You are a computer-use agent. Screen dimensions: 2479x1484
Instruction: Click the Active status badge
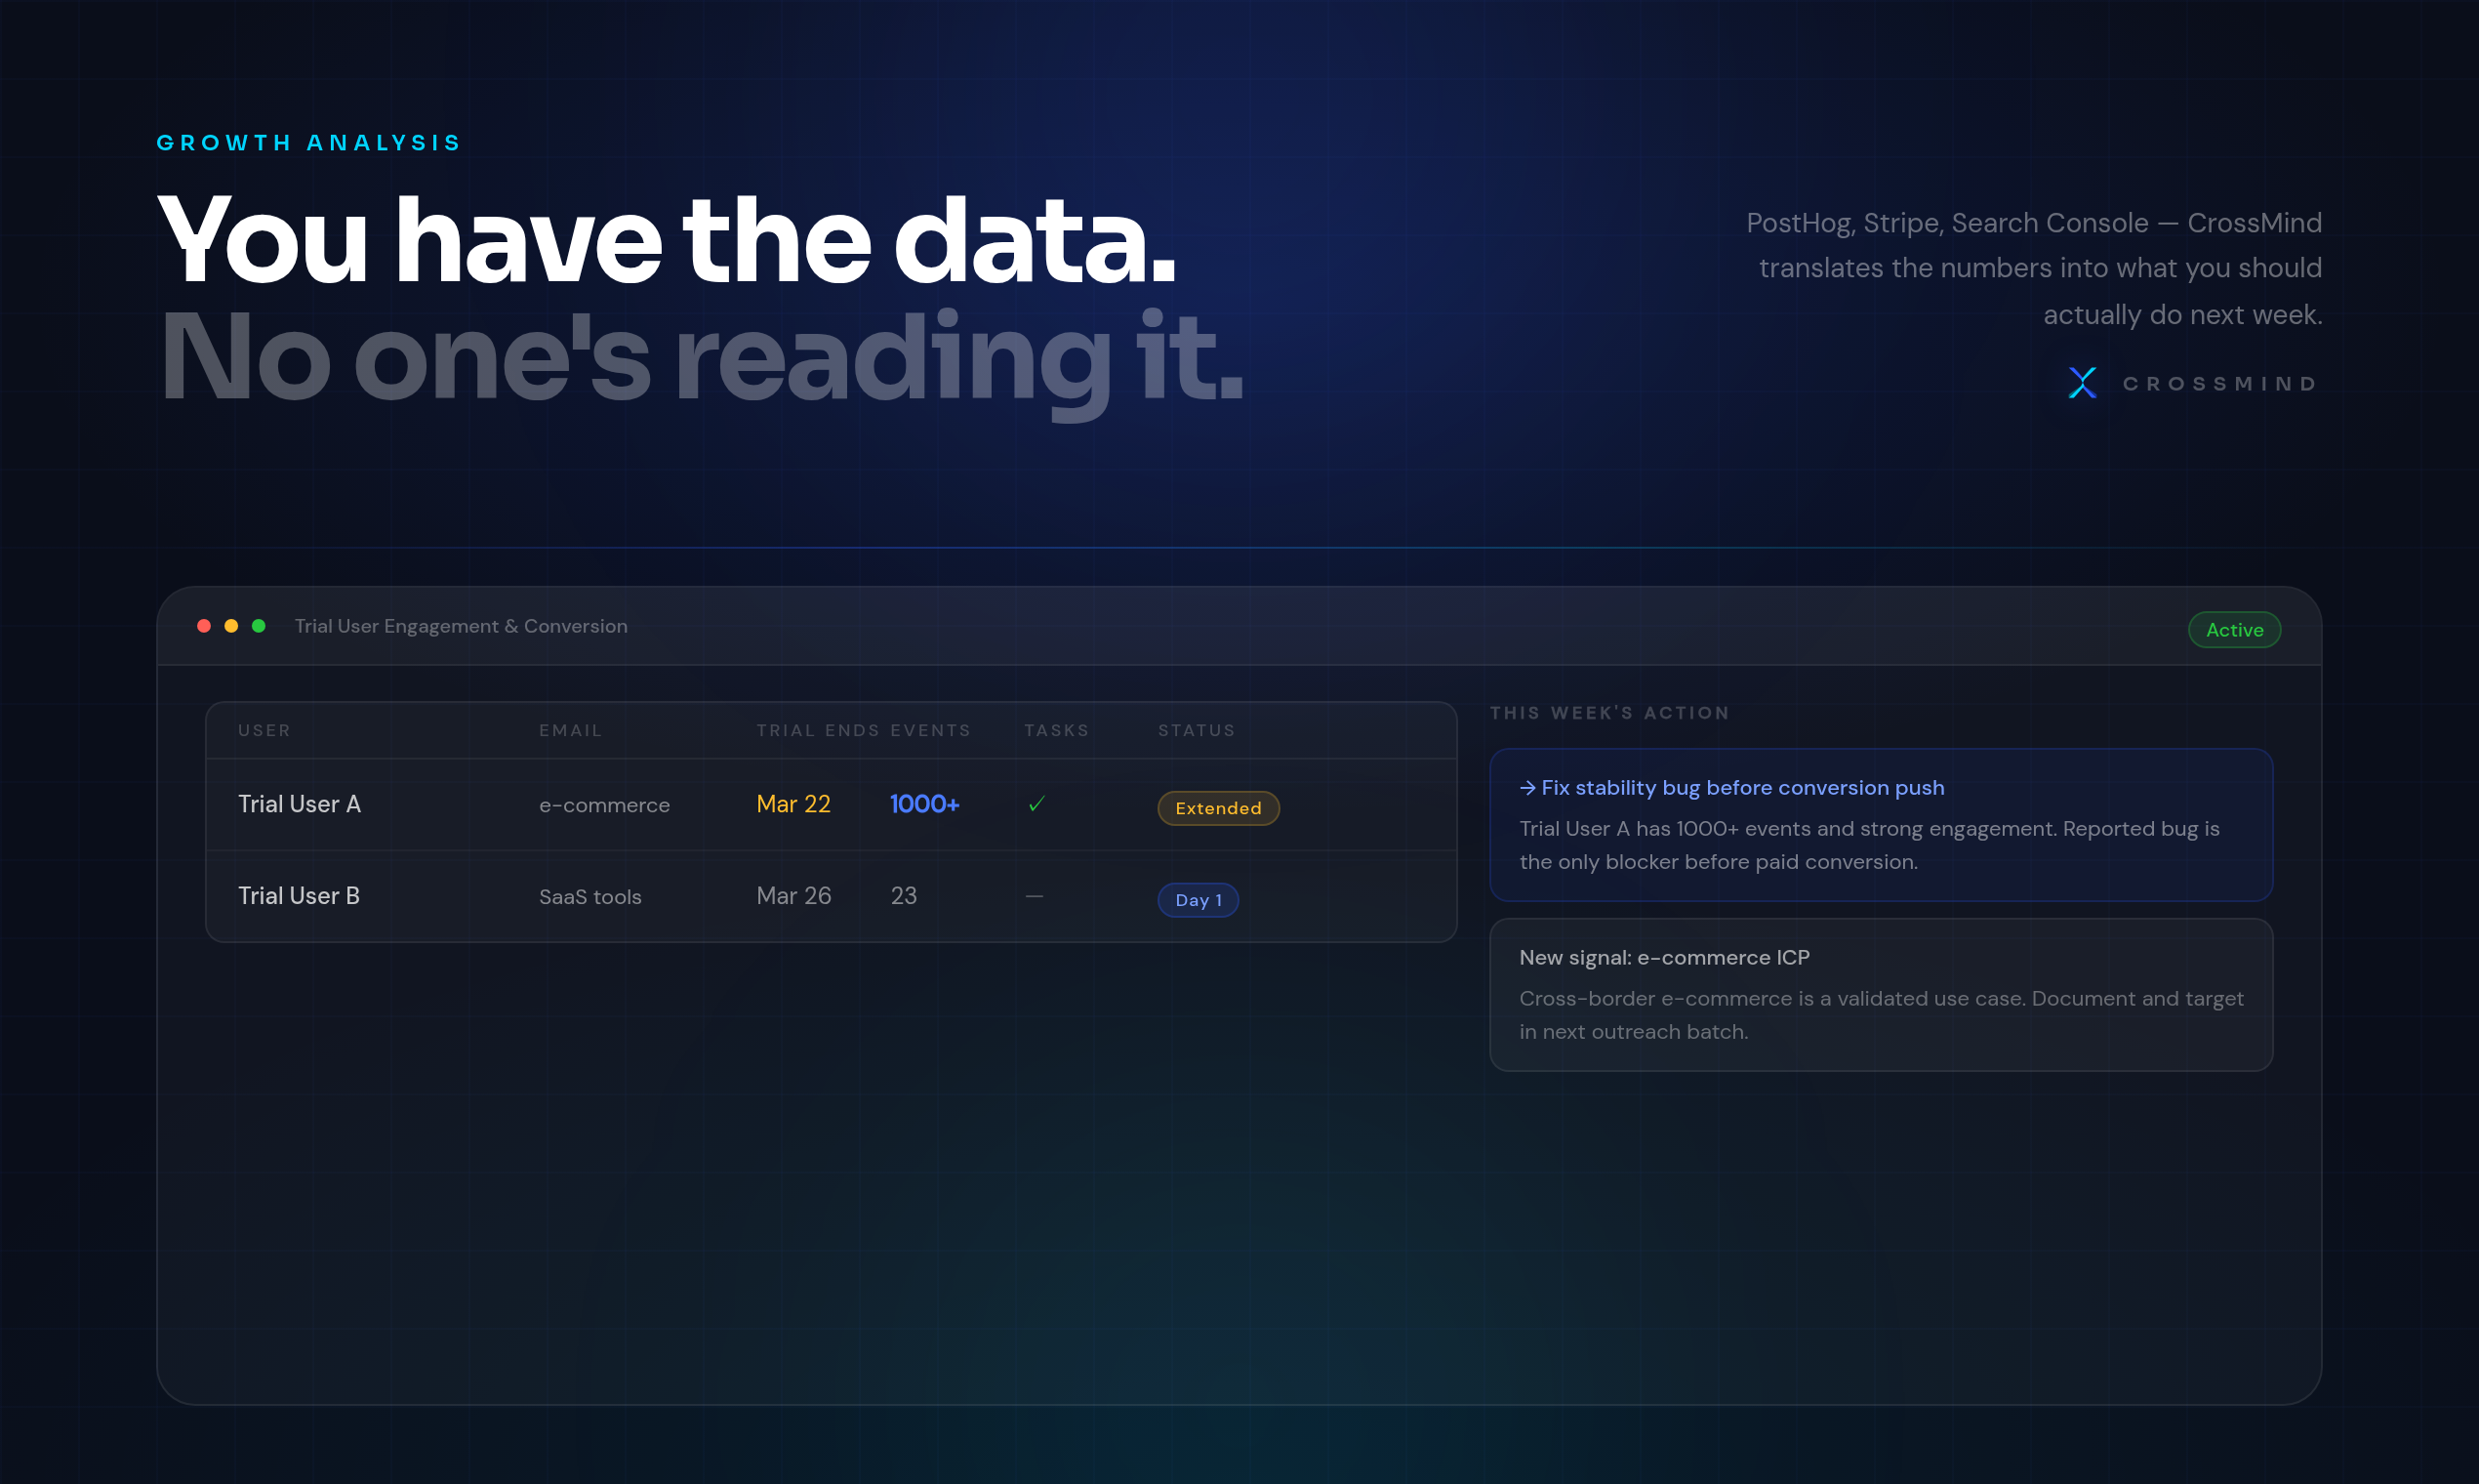point(2234,630)
